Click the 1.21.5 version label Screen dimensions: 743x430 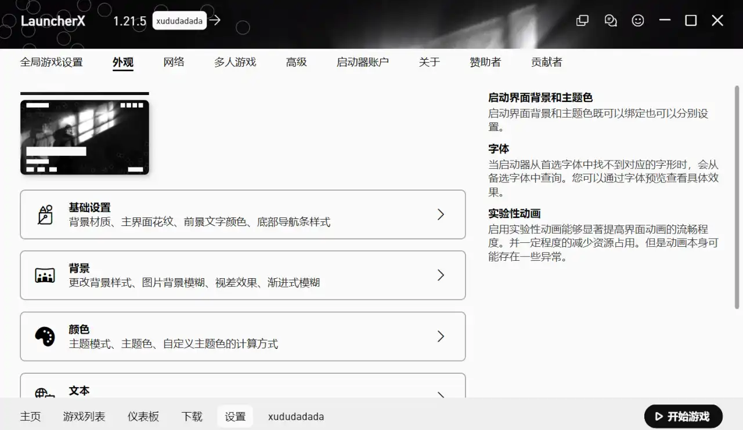[x=129, y=21]
